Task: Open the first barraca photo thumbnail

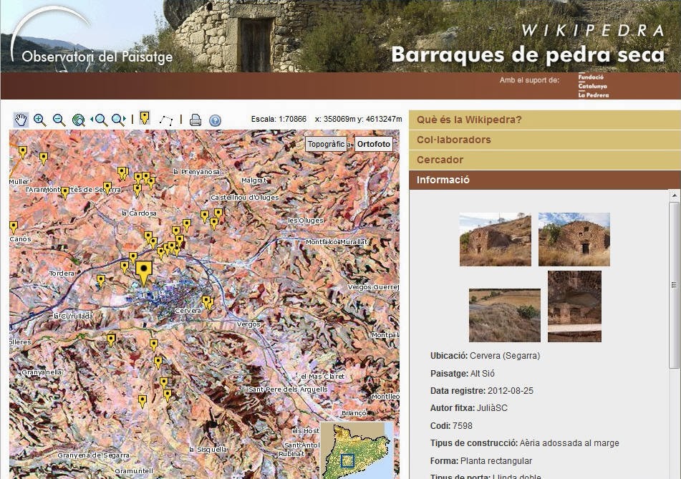Action: (495, 237)
